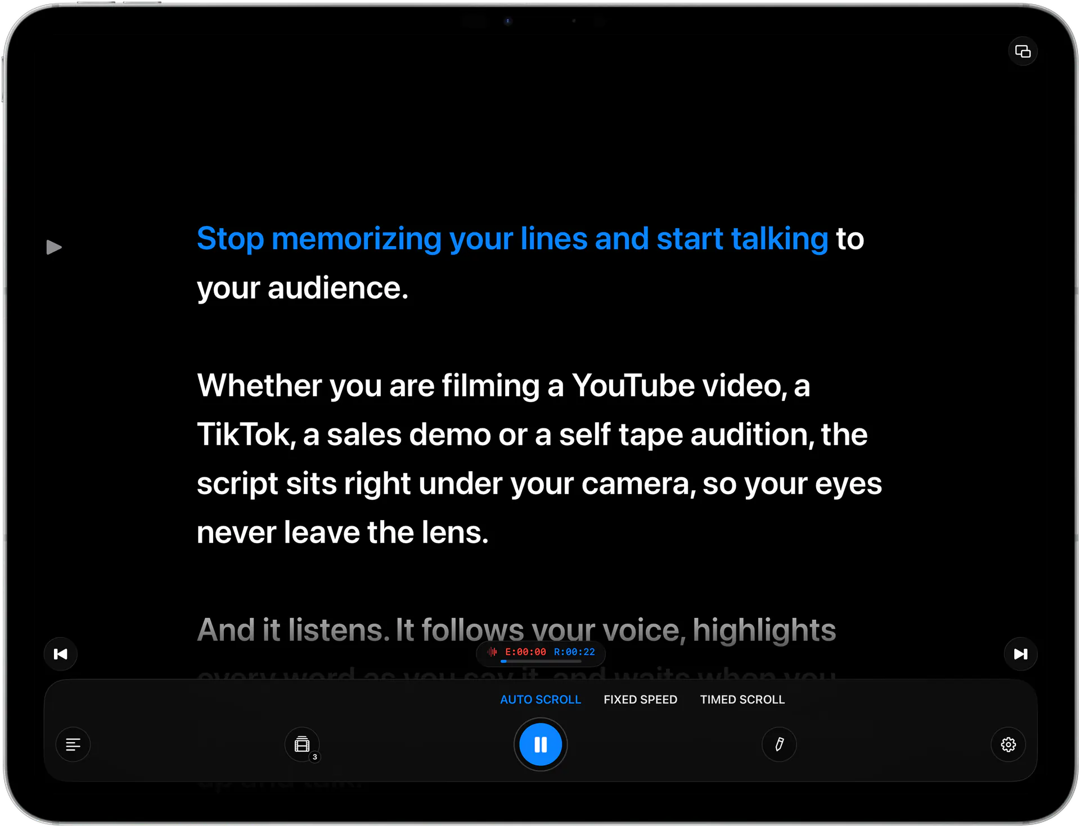
Task: Select the AUTO SCROLL mode
Action: [541, 699]
